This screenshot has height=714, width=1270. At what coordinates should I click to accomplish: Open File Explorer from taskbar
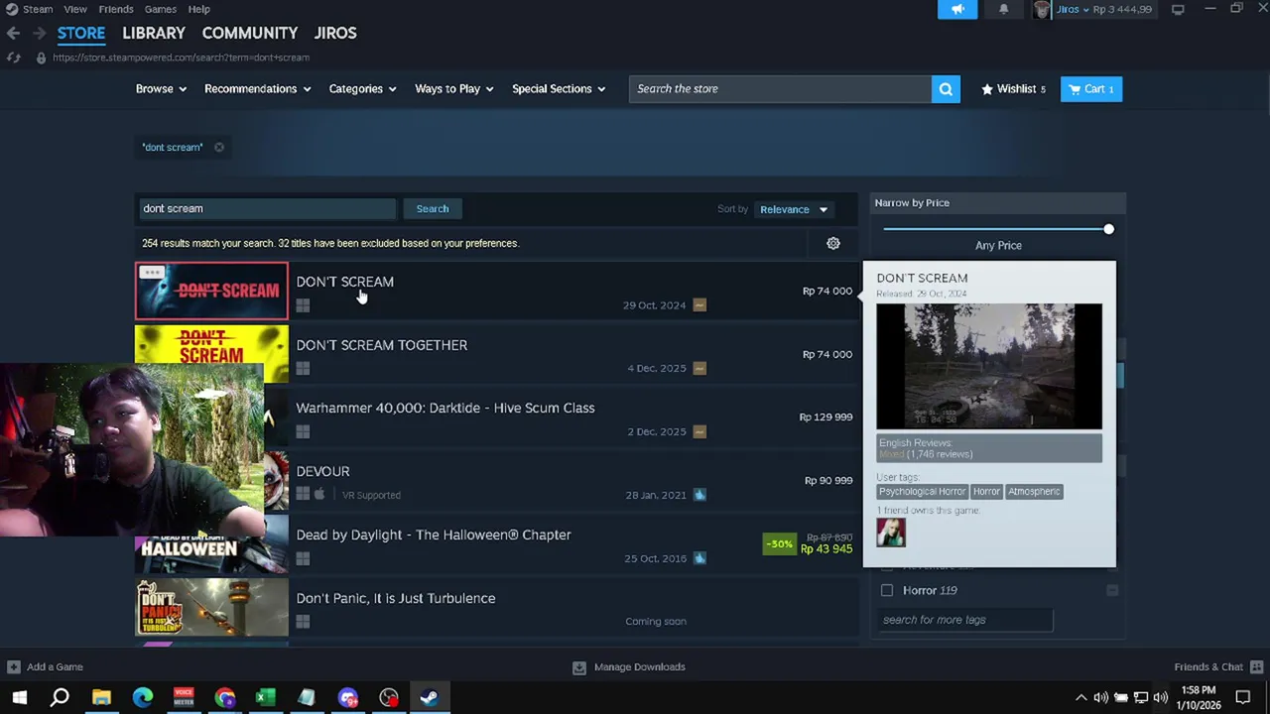coord(101,697)
